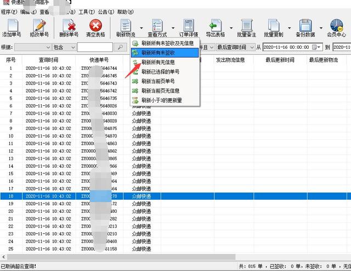The width and height of the screenshot is (351, 271).
Task: Expand the 导出表格 dropdown arrow
Action: (x=231, y=28)
